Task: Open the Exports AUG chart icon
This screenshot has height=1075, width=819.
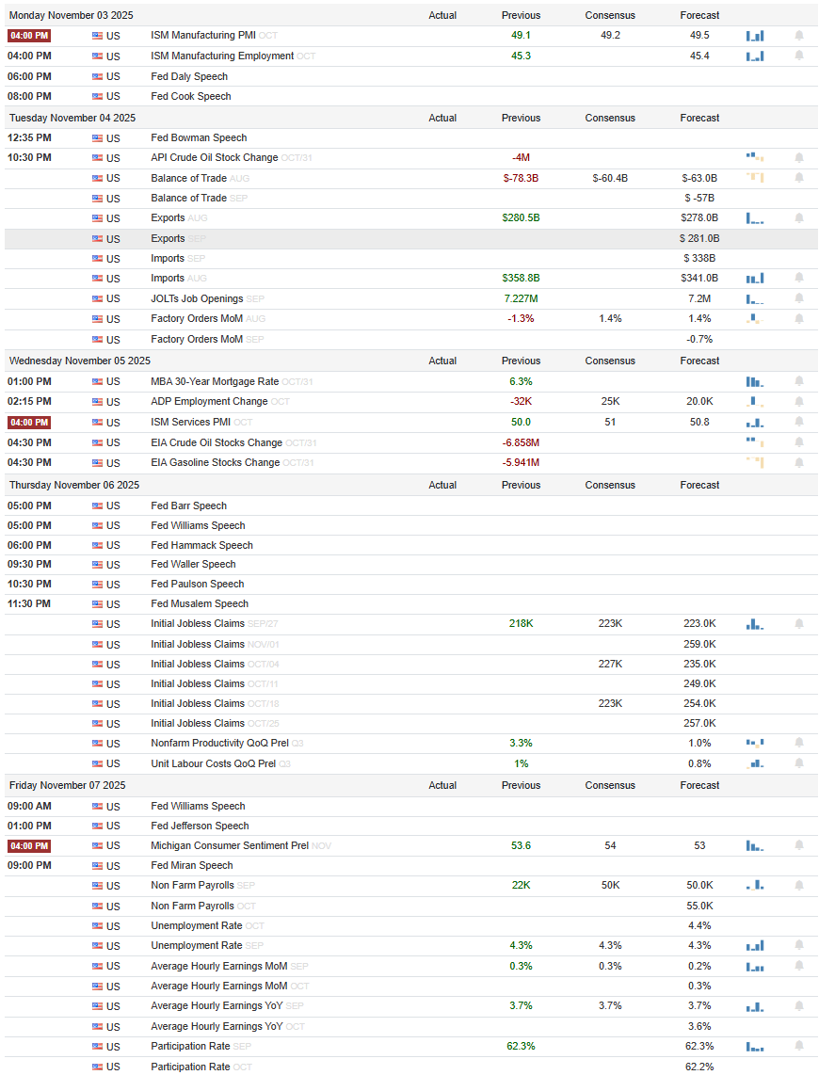Action: tap(755, 218)
